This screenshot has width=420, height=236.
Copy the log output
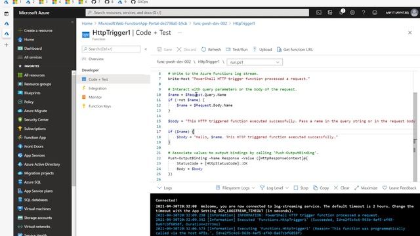tap(321, 188)
